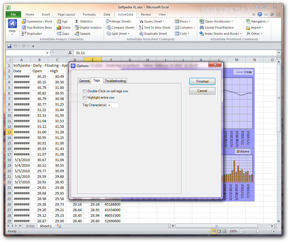Expand Open Workbooks dropdown
Viewport: 289px width, 242px height.
[x=232, y=21]
